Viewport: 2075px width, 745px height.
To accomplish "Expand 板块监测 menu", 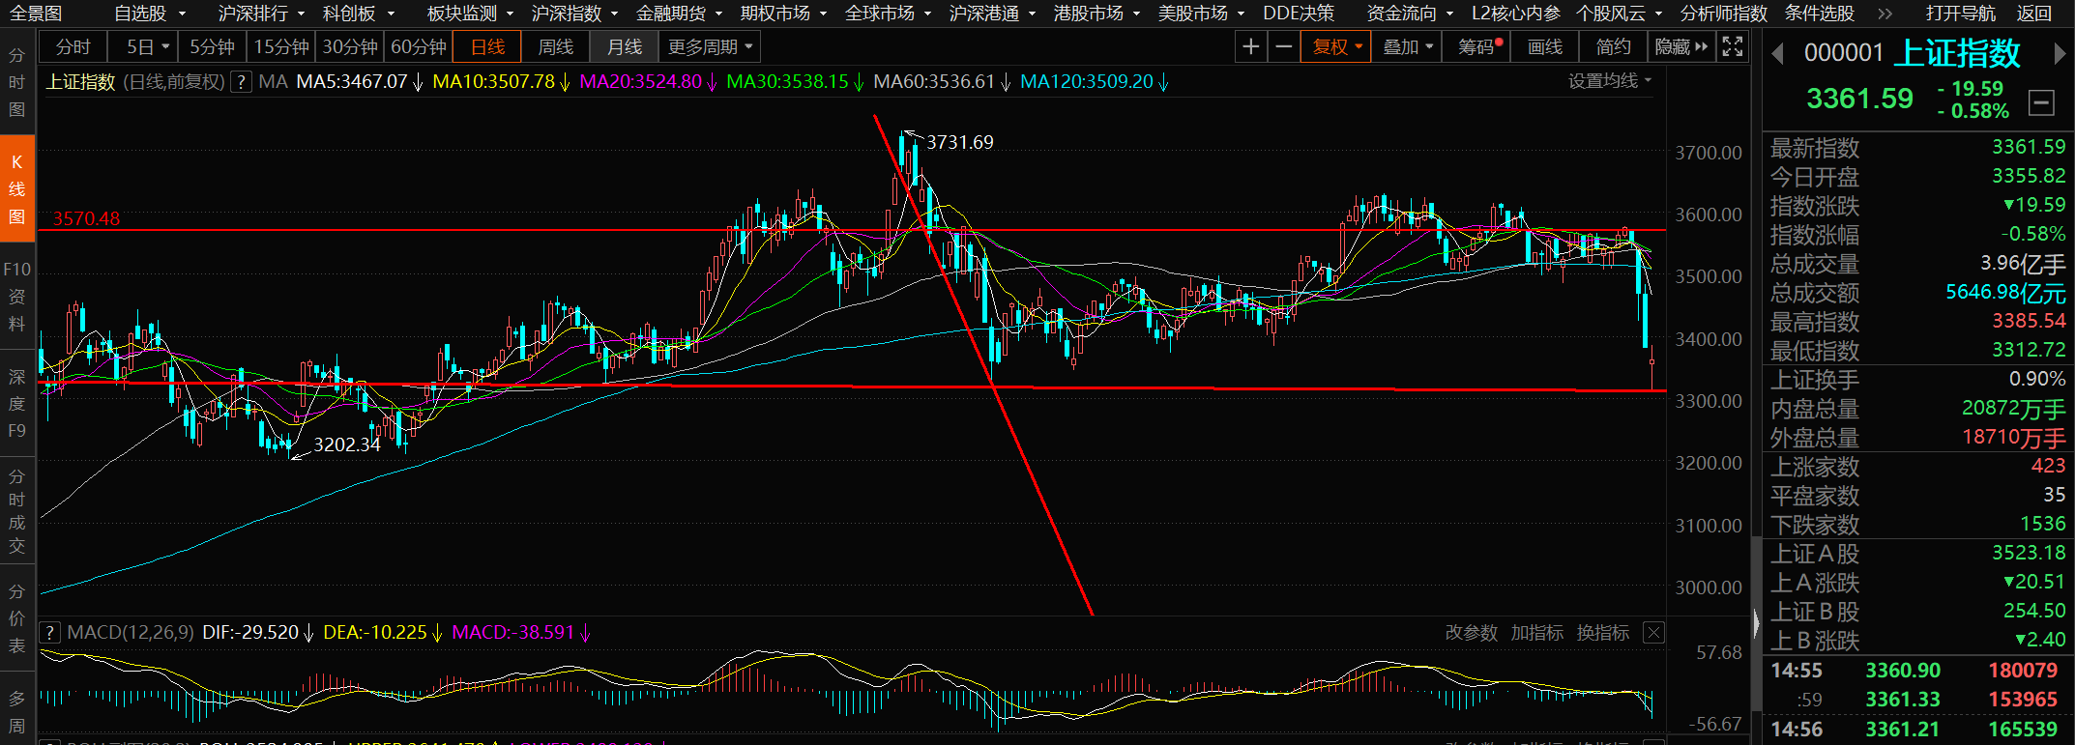I will pyautogui.click(x=470, y=14).
